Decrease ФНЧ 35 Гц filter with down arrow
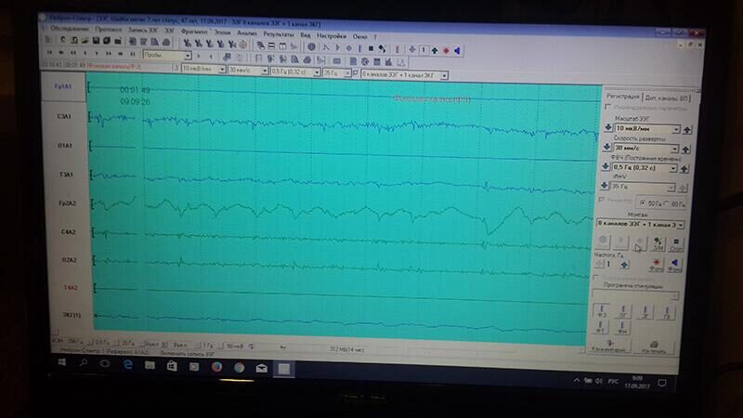Screen dimensions: 743x418 (604, 186)
